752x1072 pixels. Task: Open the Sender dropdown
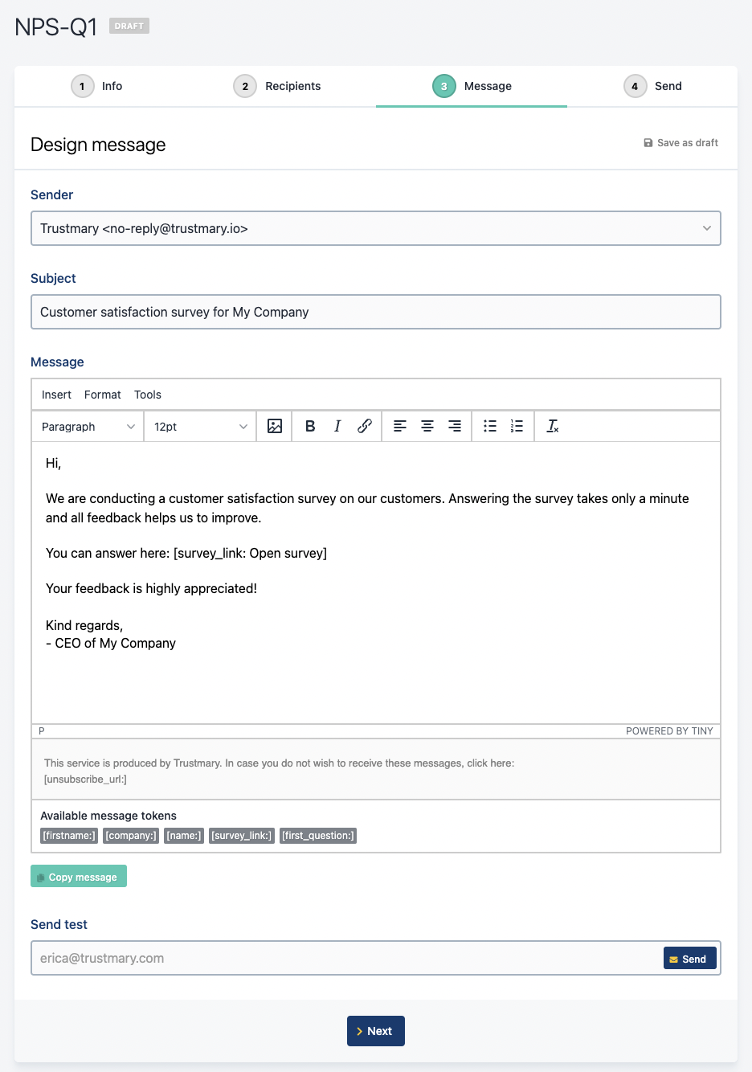pos(375,228)
